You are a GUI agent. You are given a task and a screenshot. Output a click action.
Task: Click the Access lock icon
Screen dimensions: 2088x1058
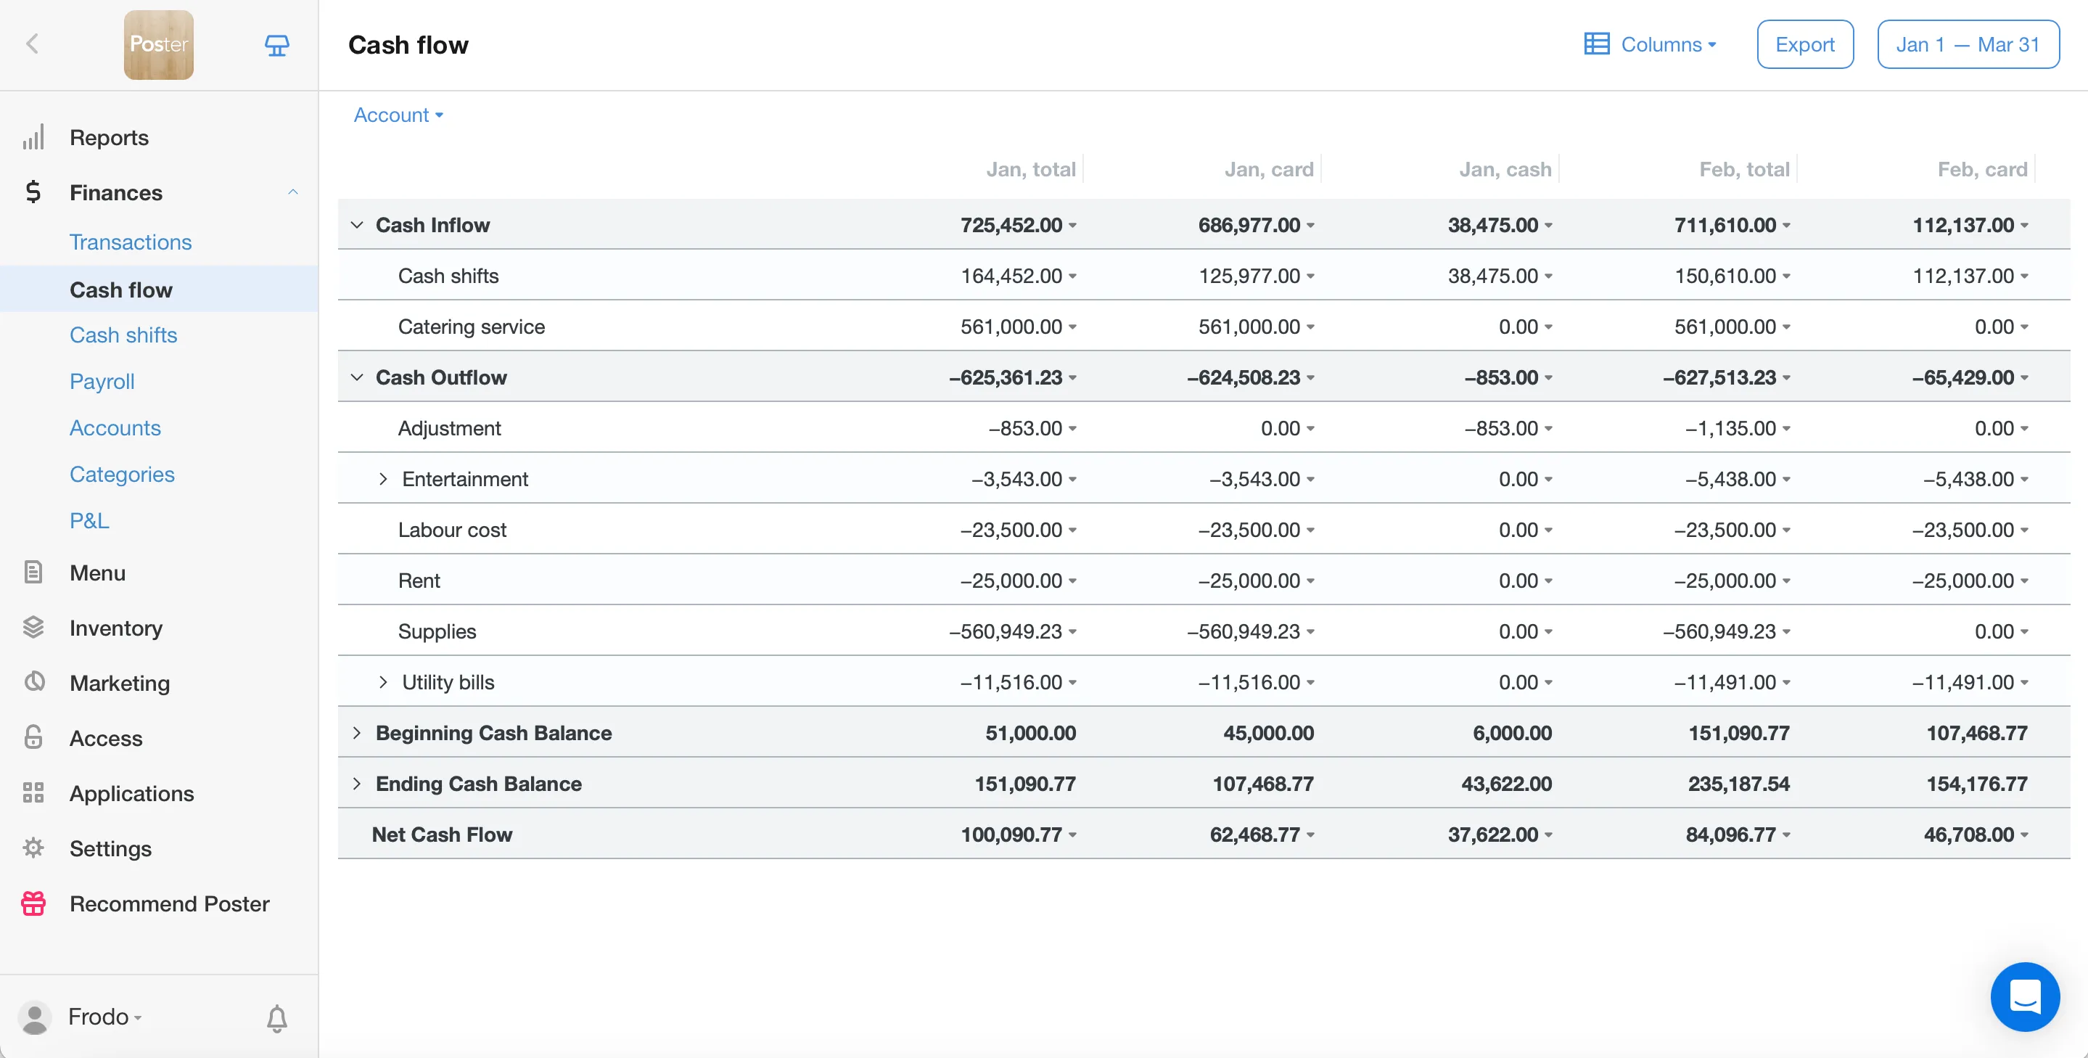click(33, 738)
